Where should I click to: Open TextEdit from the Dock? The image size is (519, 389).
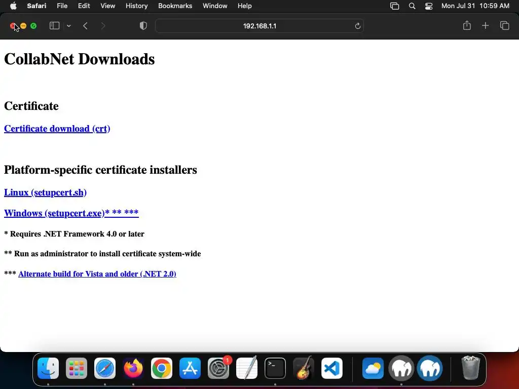click(x=247, y=368)
